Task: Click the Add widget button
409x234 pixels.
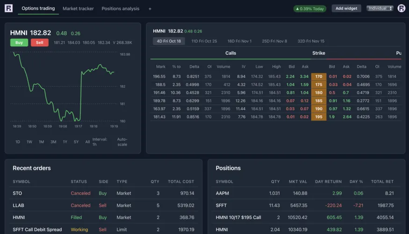Action: [346, 8]
